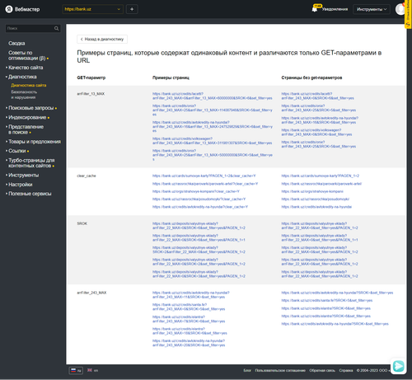Open valyutnye-vklady link starting with SROK=2
Image resolution: width=412 pixels, height=380 pixels.
(199, 250)
